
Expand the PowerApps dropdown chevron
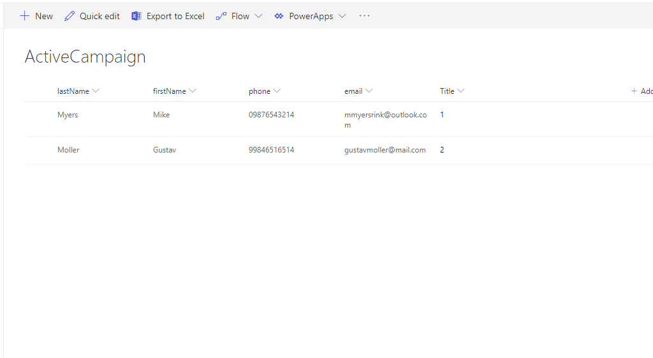[342, 16]
